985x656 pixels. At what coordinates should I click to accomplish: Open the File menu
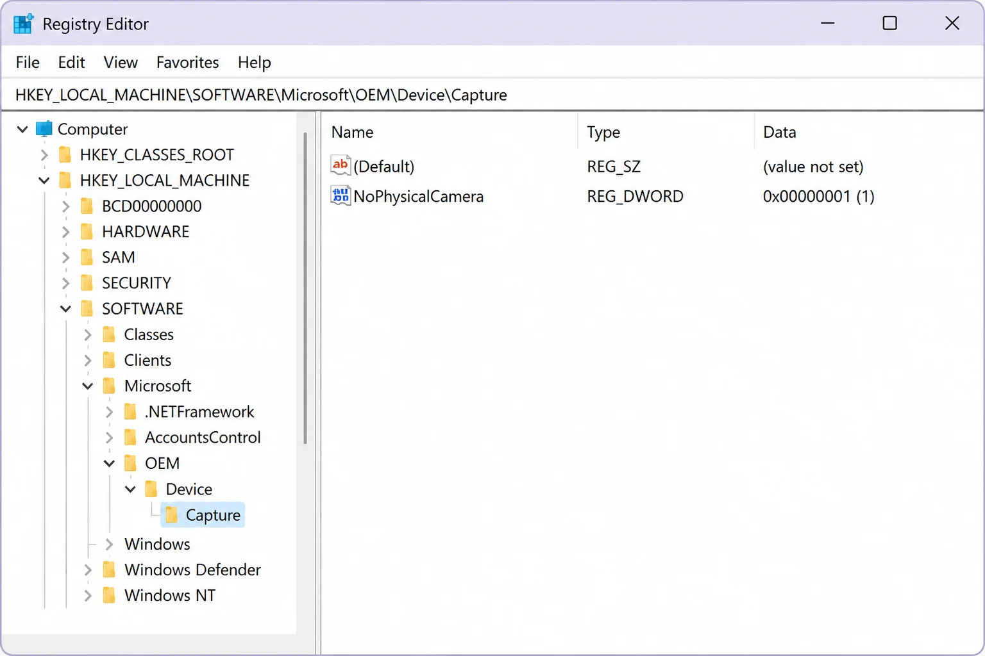coord(28,62)
